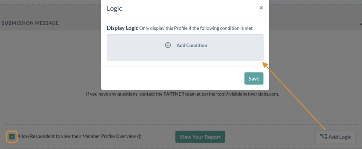Screen dimensions: 362x149
Task: Click the plus circle icon beside Add Condition
Action: 168,45
